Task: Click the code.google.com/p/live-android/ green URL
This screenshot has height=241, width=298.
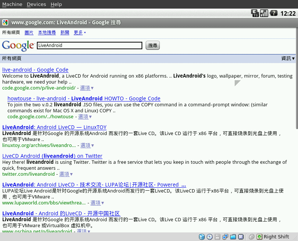Action: coord(39,88)
